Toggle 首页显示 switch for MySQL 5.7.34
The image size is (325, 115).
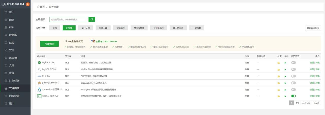coord(294,69)
